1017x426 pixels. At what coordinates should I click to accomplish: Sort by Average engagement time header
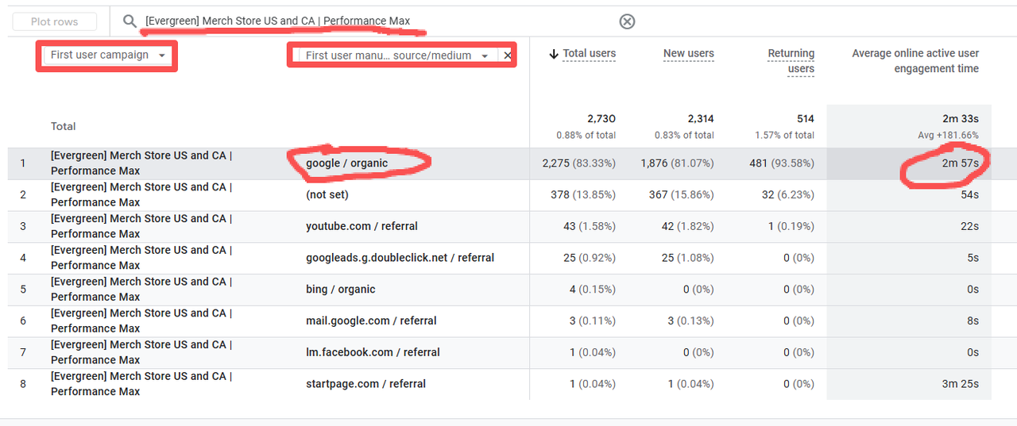915,61
